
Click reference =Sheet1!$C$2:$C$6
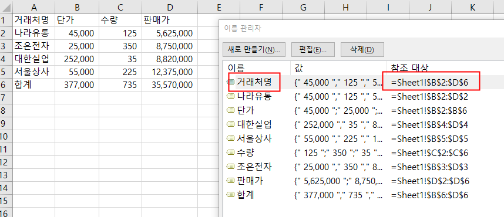[x=429, y=153]
